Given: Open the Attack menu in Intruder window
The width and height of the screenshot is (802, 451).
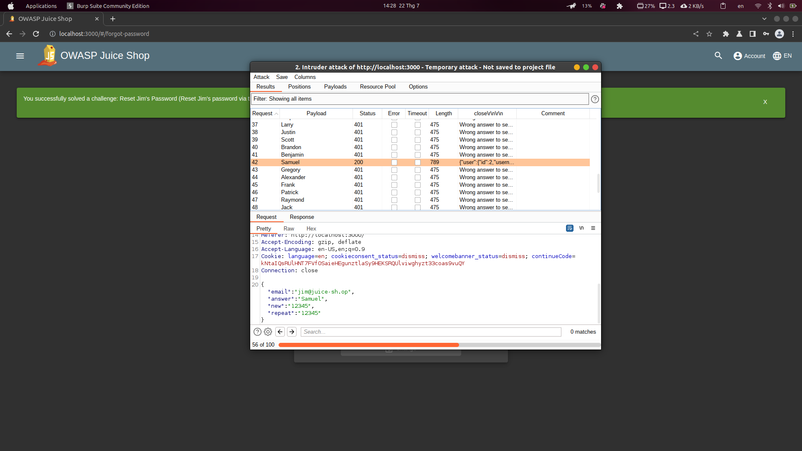Looking at the screenshot, I should coord(261,77).
